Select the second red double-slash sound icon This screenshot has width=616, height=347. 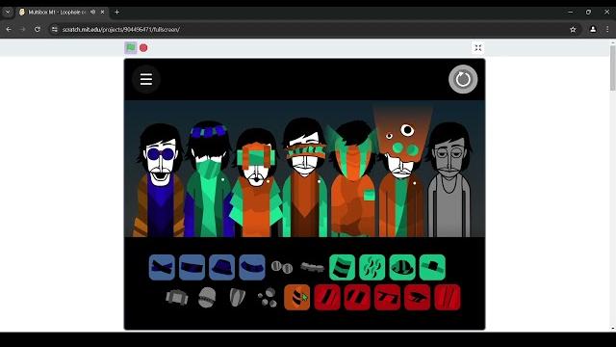(357, 298)
